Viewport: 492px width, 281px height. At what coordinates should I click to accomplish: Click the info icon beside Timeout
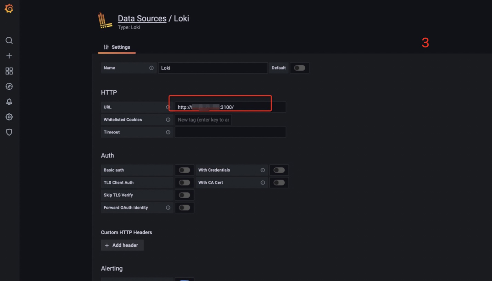[x=168, y=132]
